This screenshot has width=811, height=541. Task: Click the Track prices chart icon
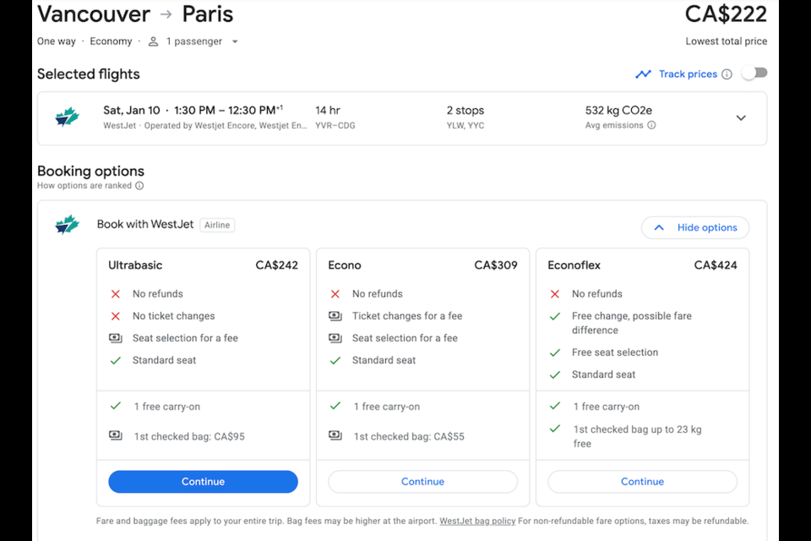point(643,74)
